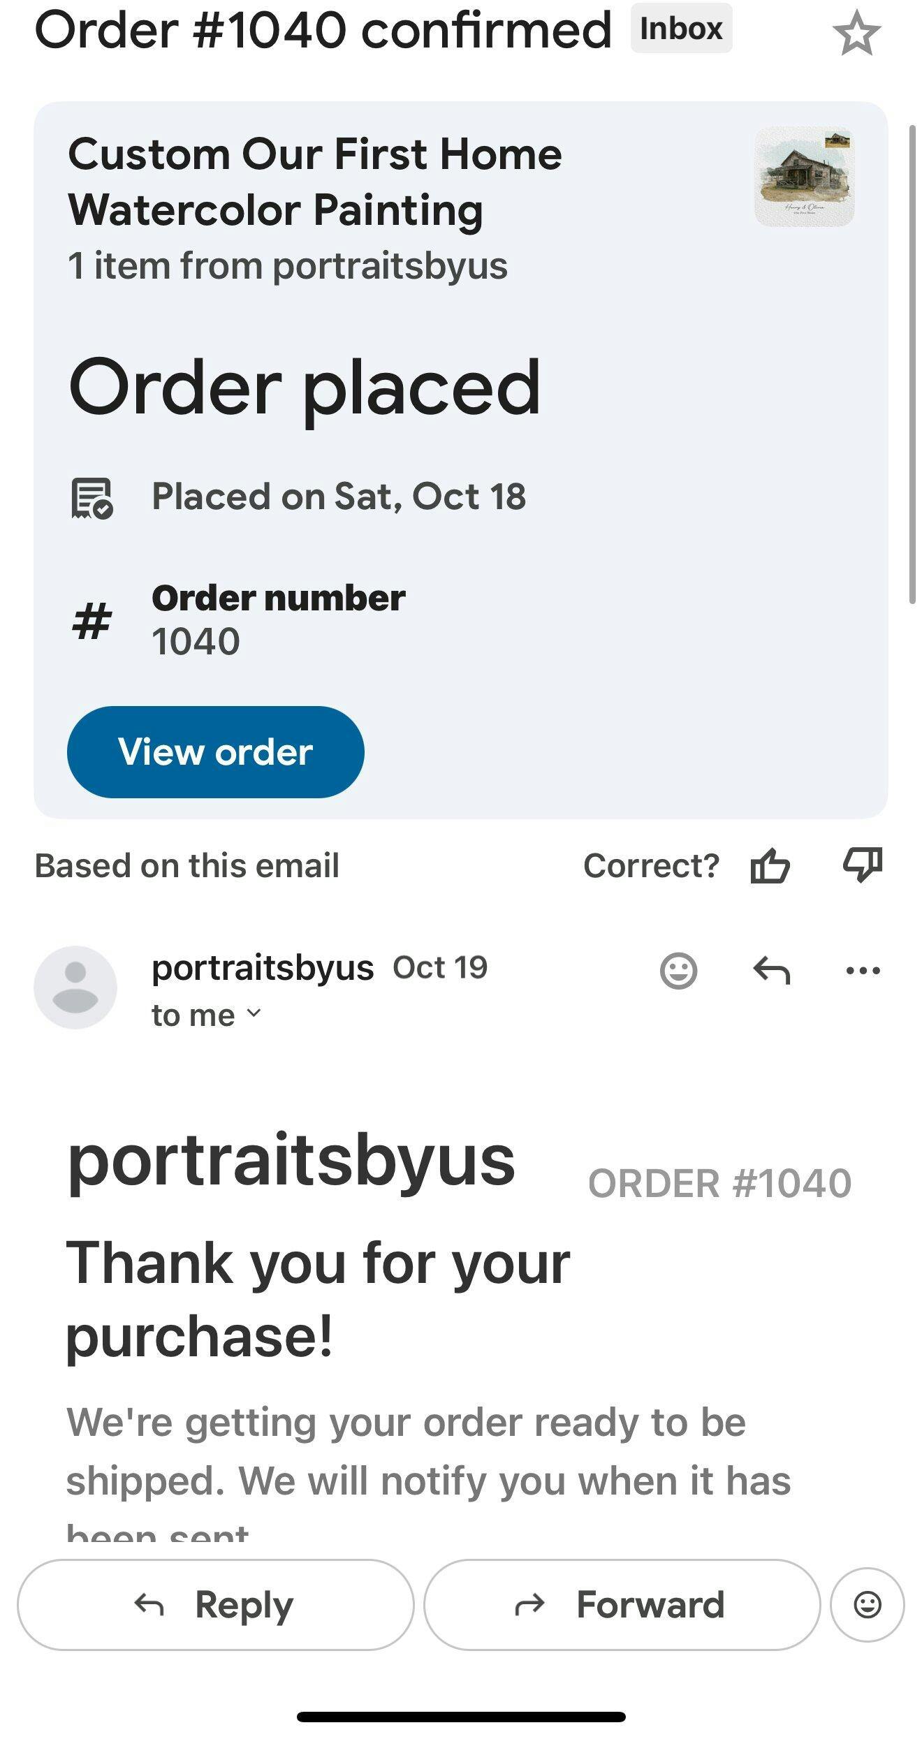The height and width of the screenshot is (1739, 922).
Task: Expand recipient details next to "to me"
Action: pos(254,1013)
